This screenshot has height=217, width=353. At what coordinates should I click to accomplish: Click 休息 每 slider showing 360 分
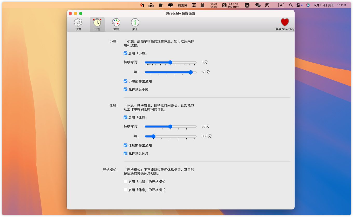pos(171,136)
